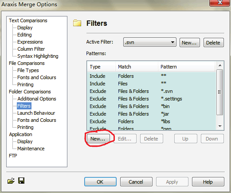The width and height of the screenshot is (231, 193).
Task: Add a new pattern with New button below list
Action: (x=98, y=139)
